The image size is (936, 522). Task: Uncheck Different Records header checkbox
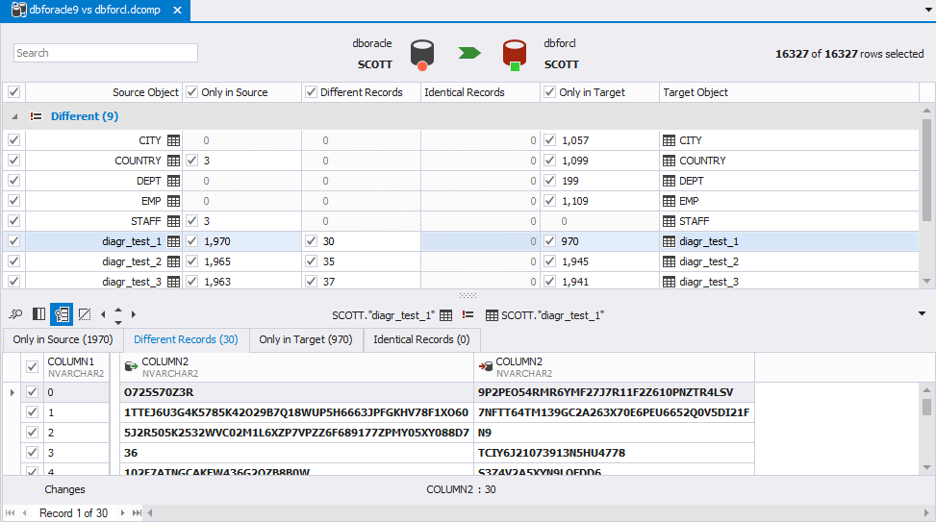[x=312, y=92]
